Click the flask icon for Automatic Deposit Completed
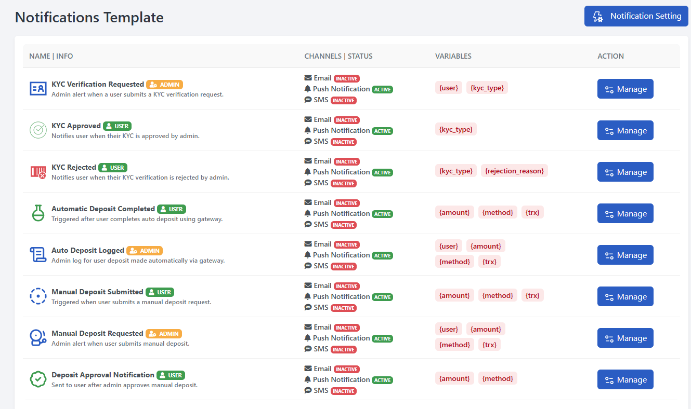Screen dimensions: 691x409 click(x=37, y=213)
